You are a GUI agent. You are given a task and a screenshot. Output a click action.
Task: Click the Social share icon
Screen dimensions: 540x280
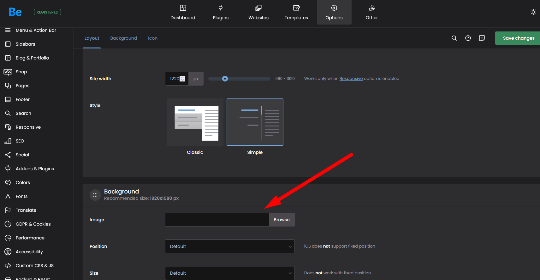point(8,155)
